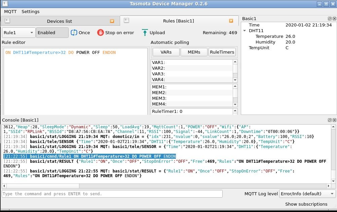Float the Console [Basic1] panel

point(330,120)
